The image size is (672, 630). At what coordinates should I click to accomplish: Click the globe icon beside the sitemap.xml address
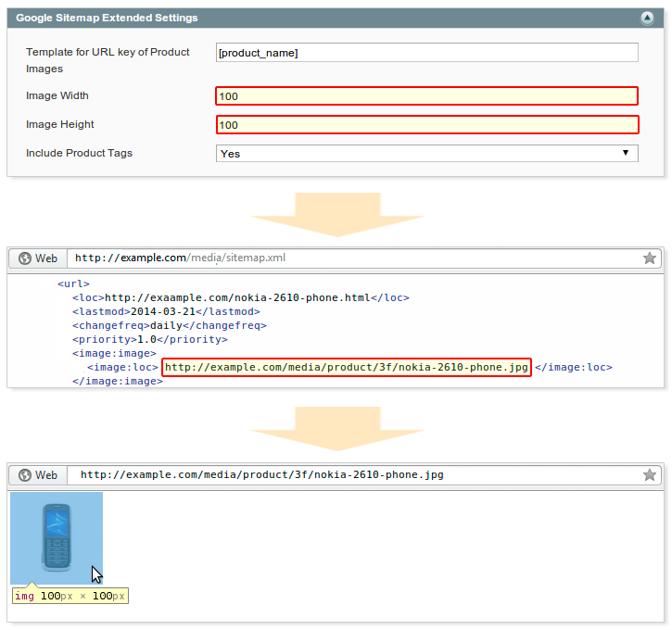click(x=25, y=258)
